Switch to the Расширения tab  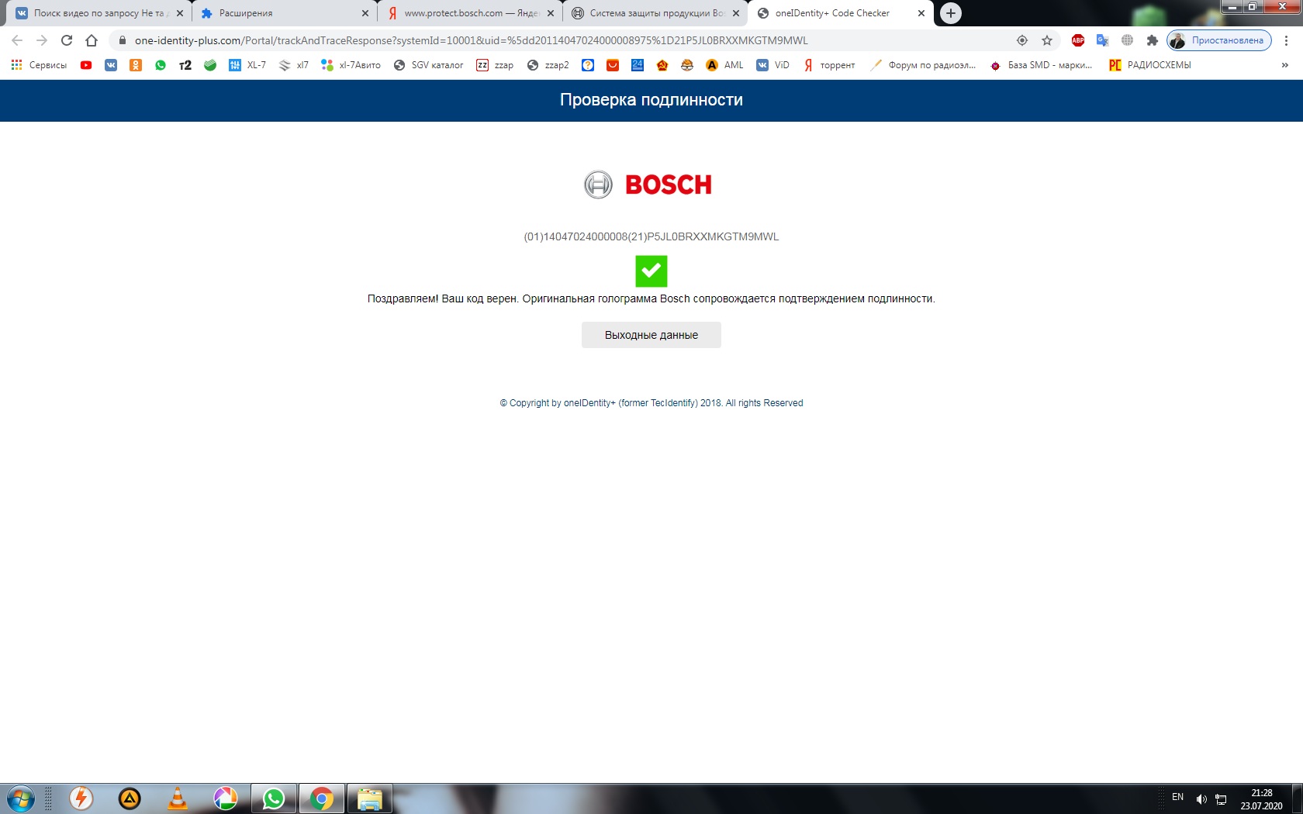[279, 13]
